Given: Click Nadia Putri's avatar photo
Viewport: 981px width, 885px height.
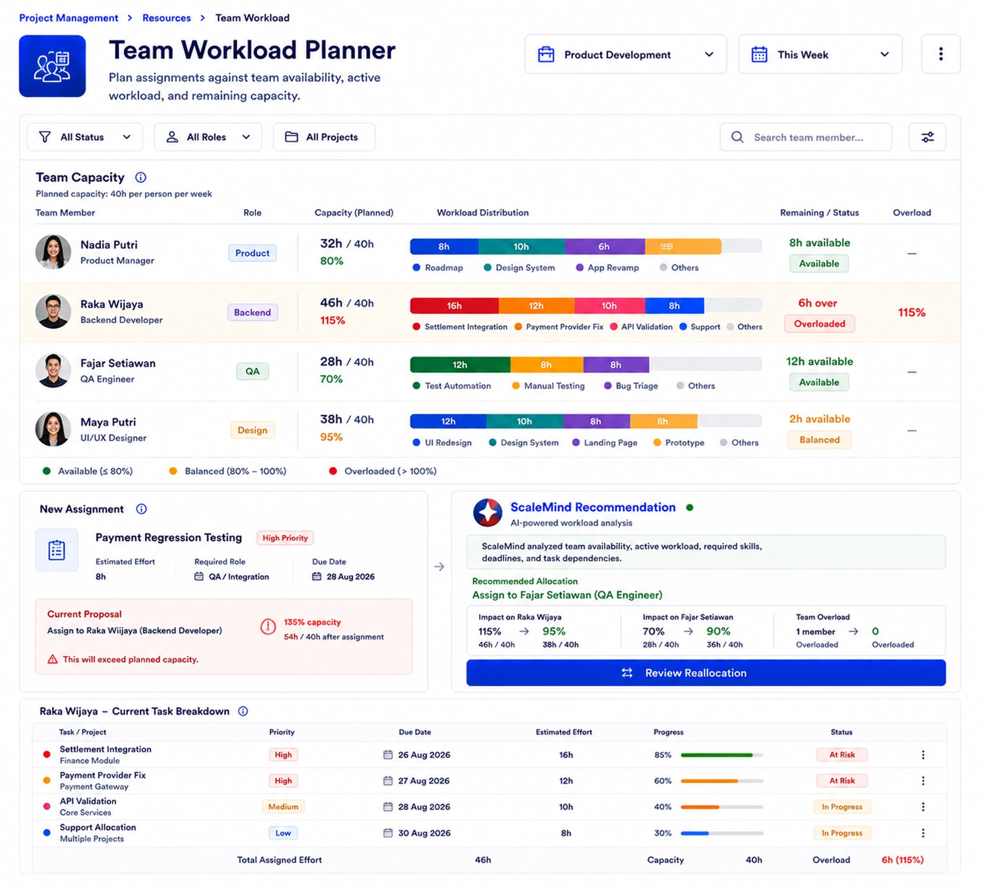Looking at the screenshot, I should tap(53, 252).
